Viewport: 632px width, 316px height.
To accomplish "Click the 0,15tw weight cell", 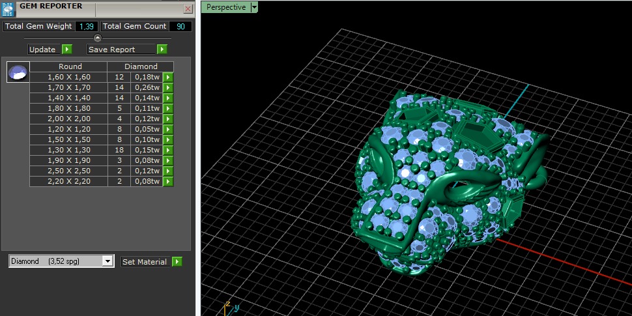I will (x=147, y=150).
